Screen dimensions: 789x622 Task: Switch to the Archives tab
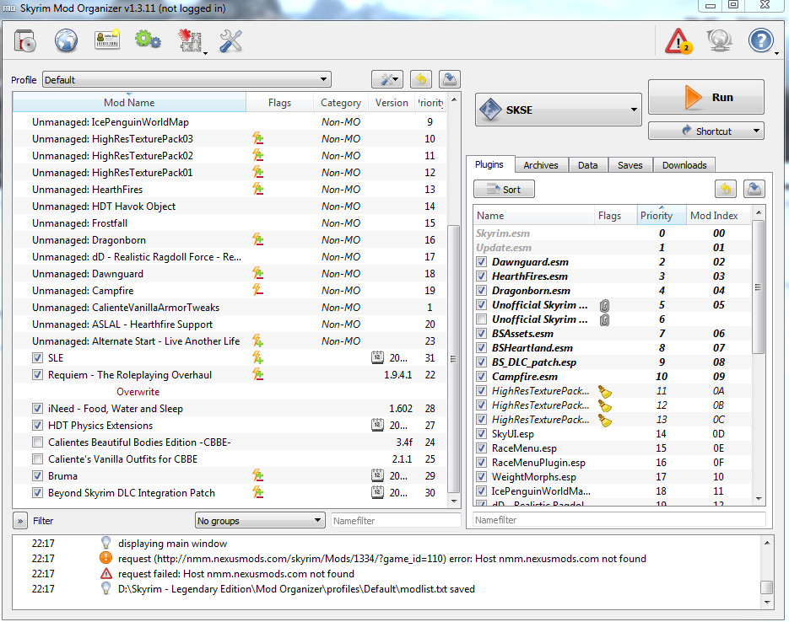click(541, 165)
